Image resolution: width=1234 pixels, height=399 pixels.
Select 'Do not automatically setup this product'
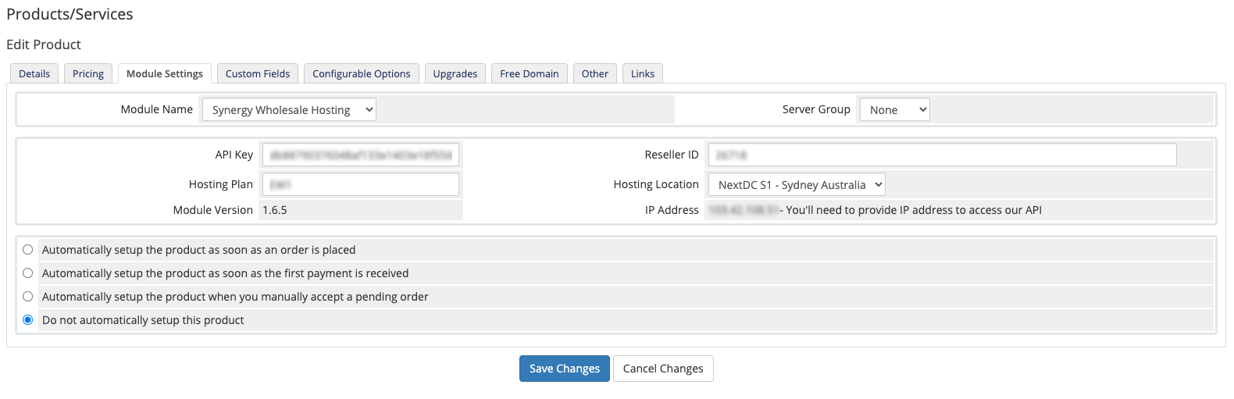coord(28,320)
